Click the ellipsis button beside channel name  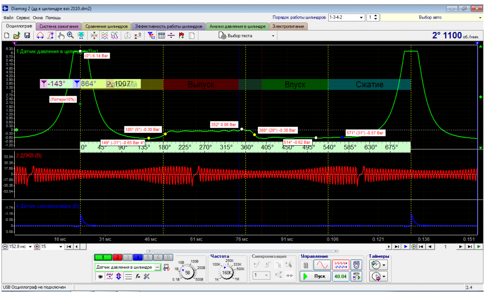(x=157, y=267)
